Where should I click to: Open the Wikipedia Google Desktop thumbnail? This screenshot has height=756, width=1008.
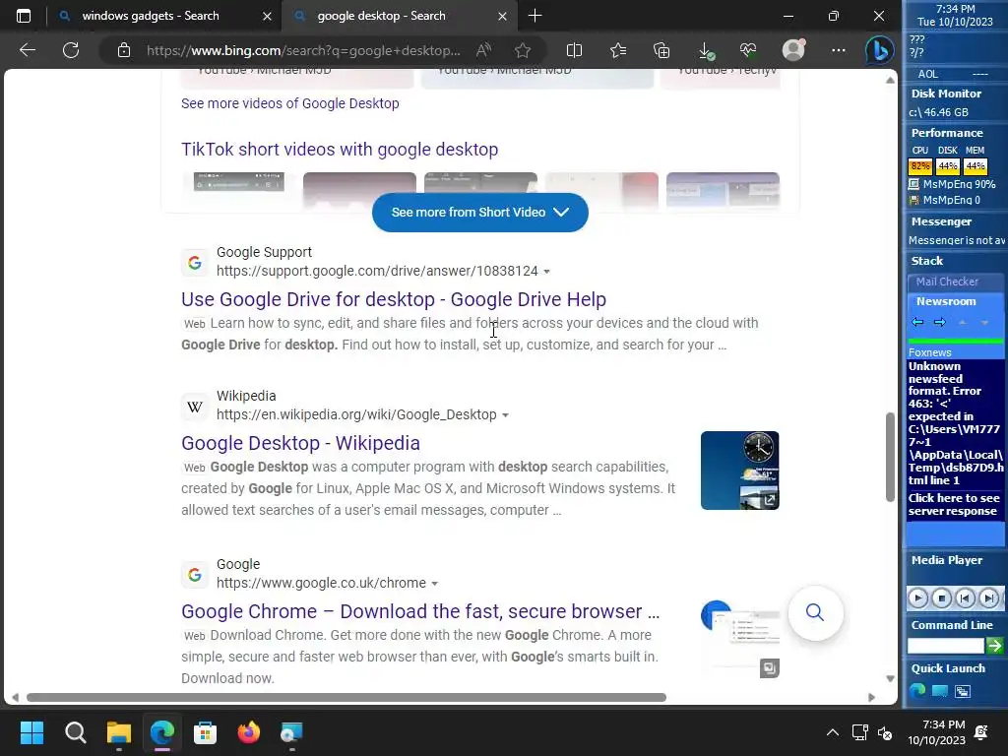click(x=739, y=471)
